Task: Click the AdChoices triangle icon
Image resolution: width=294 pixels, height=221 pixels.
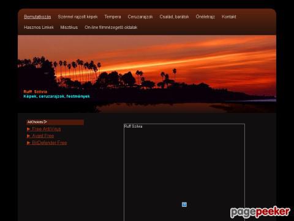Action: point(45,122)
